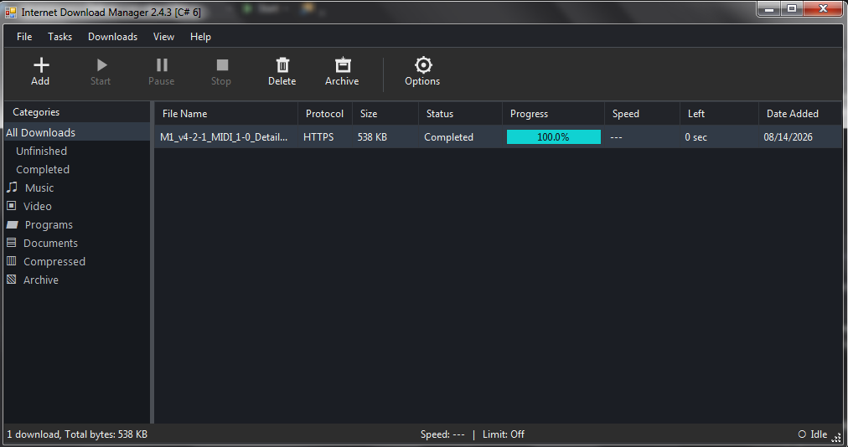Open the Downloads menu
The image size is (848, 447).
coord(112,37)
